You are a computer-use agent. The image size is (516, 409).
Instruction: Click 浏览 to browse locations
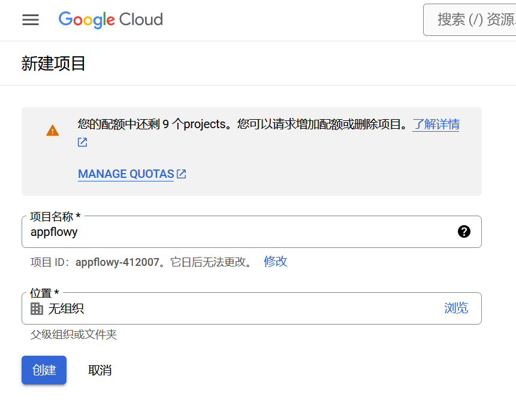point(456,308)
